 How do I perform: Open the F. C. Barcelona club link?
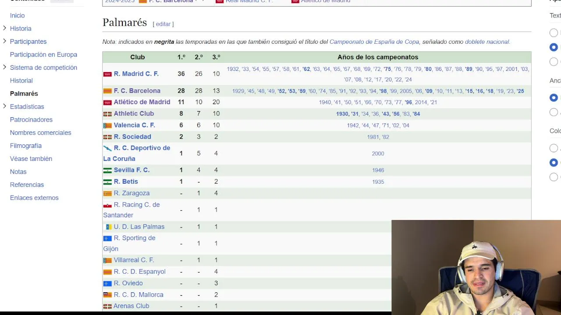[x=137, y=91]
